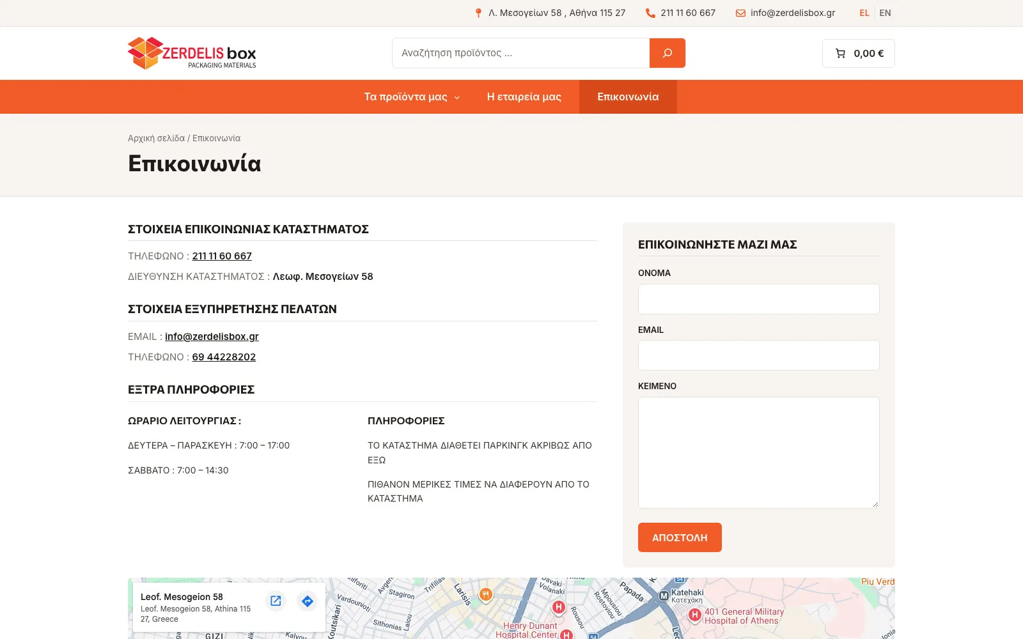Click store phone link 211 11 60 667

click(222, 256)
